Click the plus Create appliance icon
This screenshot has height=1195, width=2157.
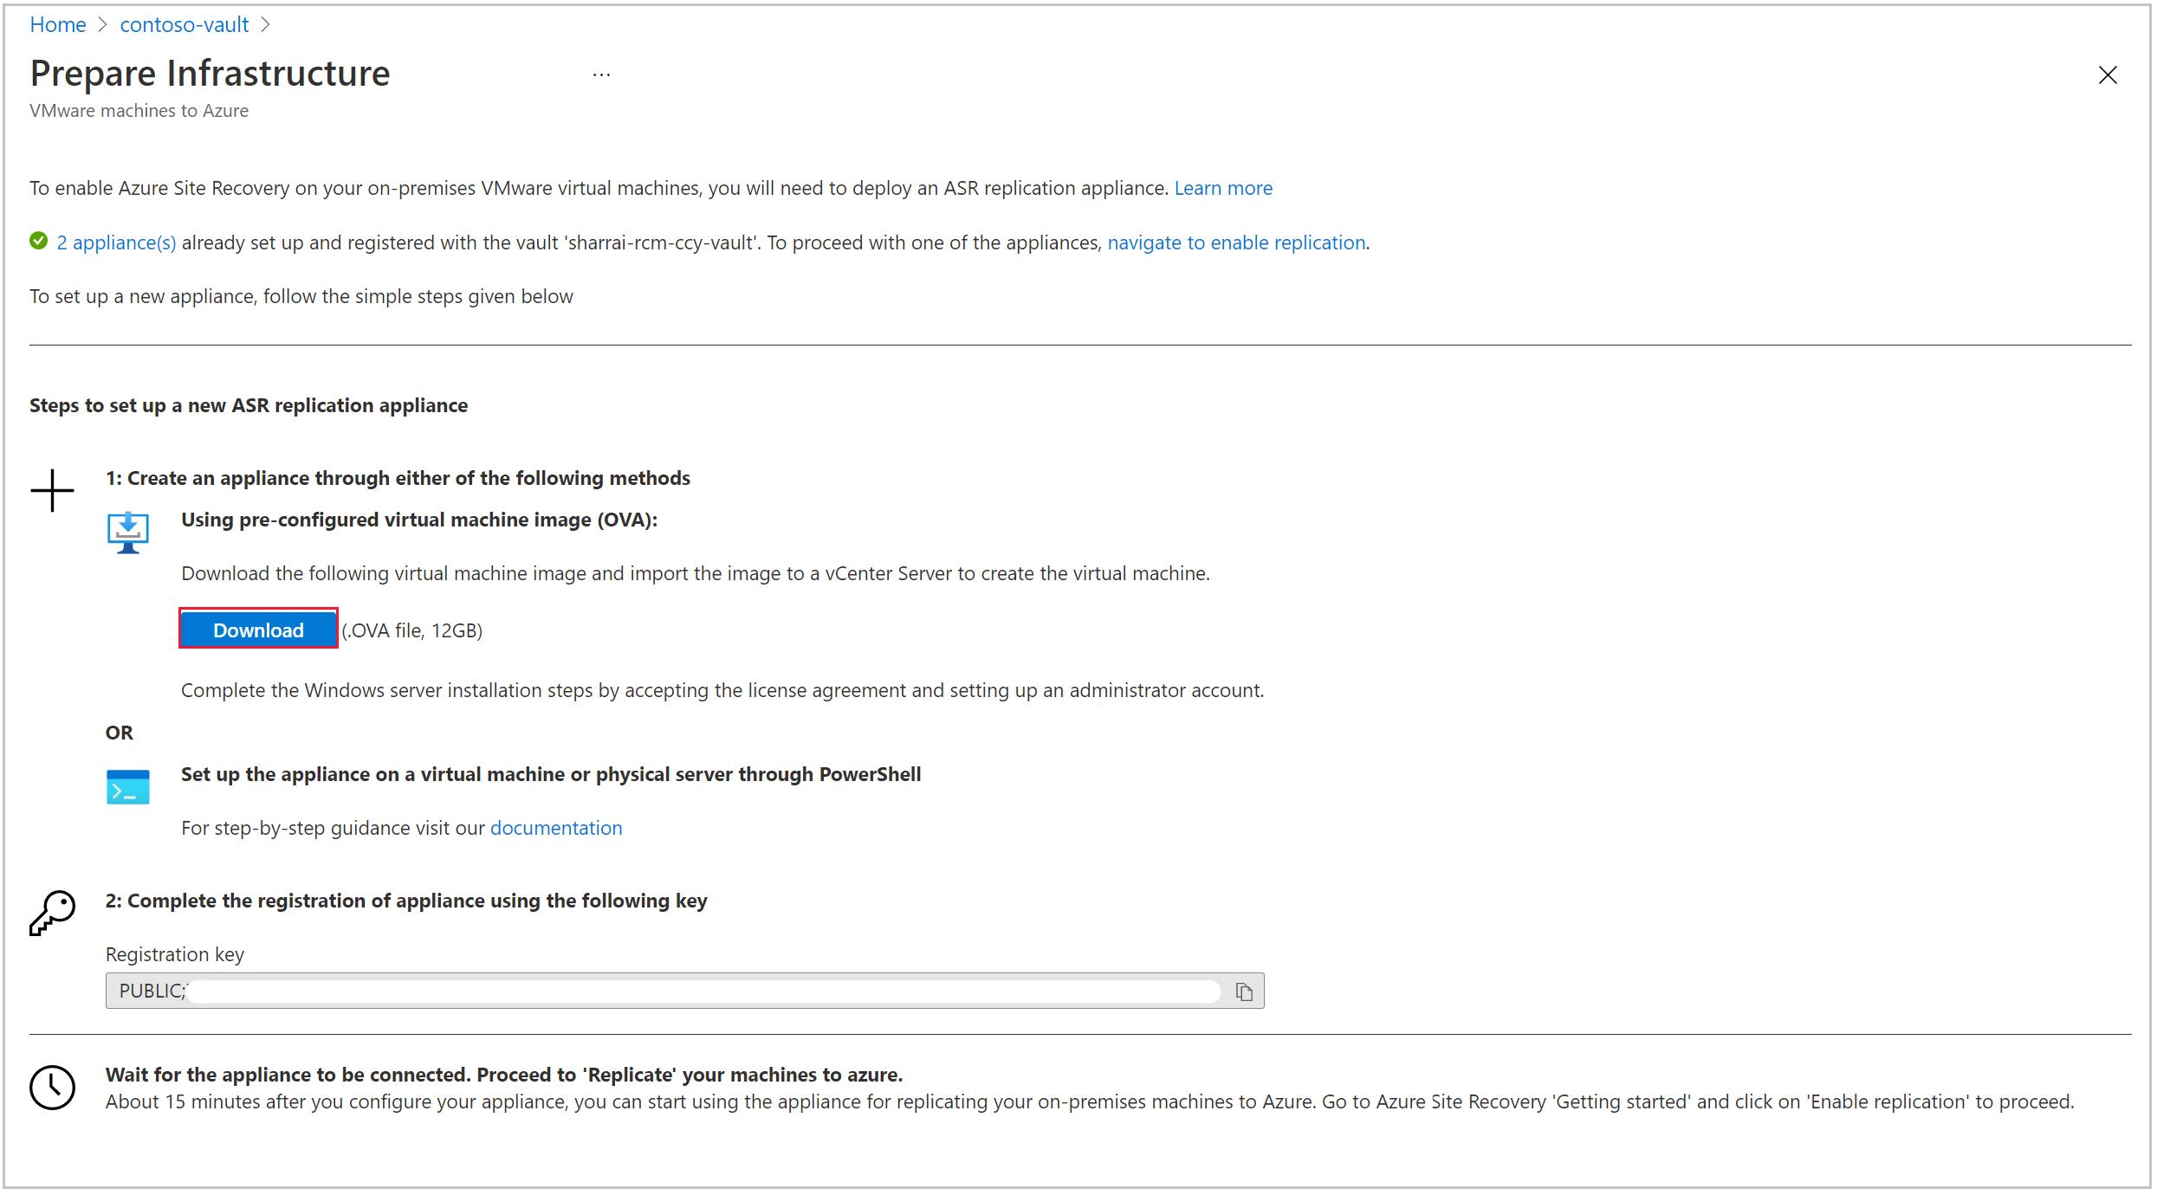tap(53, 490)
